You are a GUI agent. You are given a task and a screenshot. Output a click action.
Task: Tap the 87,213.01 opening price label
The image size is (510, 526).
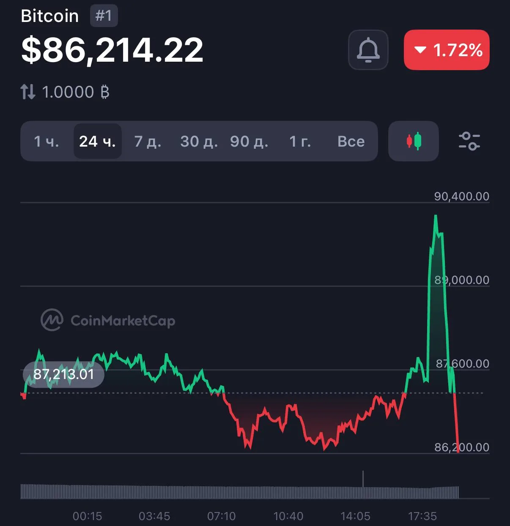click(63, 374)
